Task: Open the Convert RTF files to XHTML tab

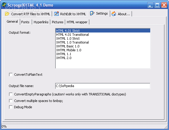Action: coord(28,14)
